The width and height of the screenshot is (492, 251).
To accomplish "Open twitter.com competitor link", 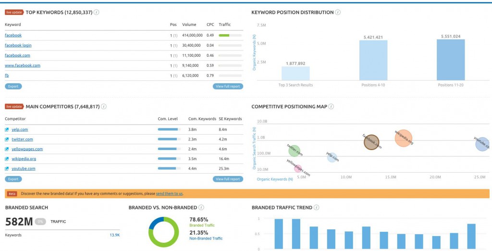I will coord(22,139).
